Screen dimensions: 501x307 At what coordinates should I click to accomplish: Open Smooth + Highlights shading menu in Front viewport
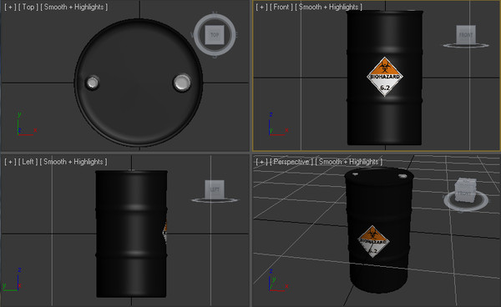pyautogui.click(x=329, y=7)
